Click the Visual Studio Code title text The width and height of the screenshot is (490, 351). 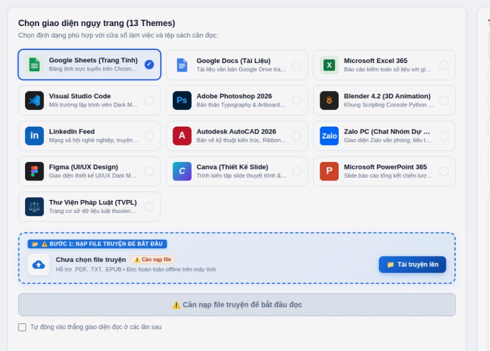(x=79, y=96)
